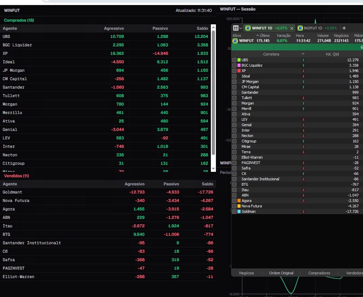363x297 pixels.
Task: Click the yellow swatch next to Nova Futura
Action: pos(239,206)
